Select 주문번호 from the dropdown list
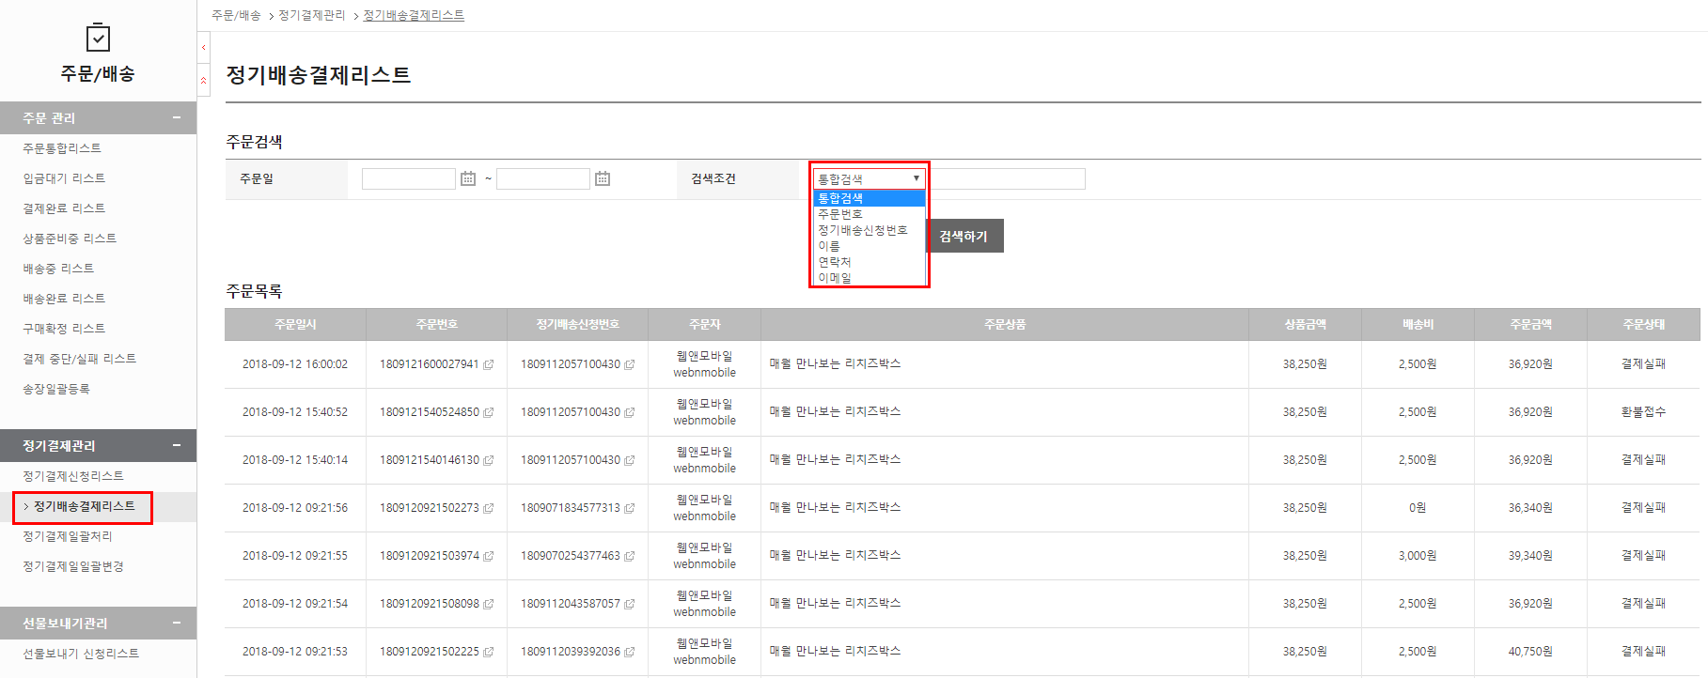This screenshot has height=678, width=1708. 840,214
